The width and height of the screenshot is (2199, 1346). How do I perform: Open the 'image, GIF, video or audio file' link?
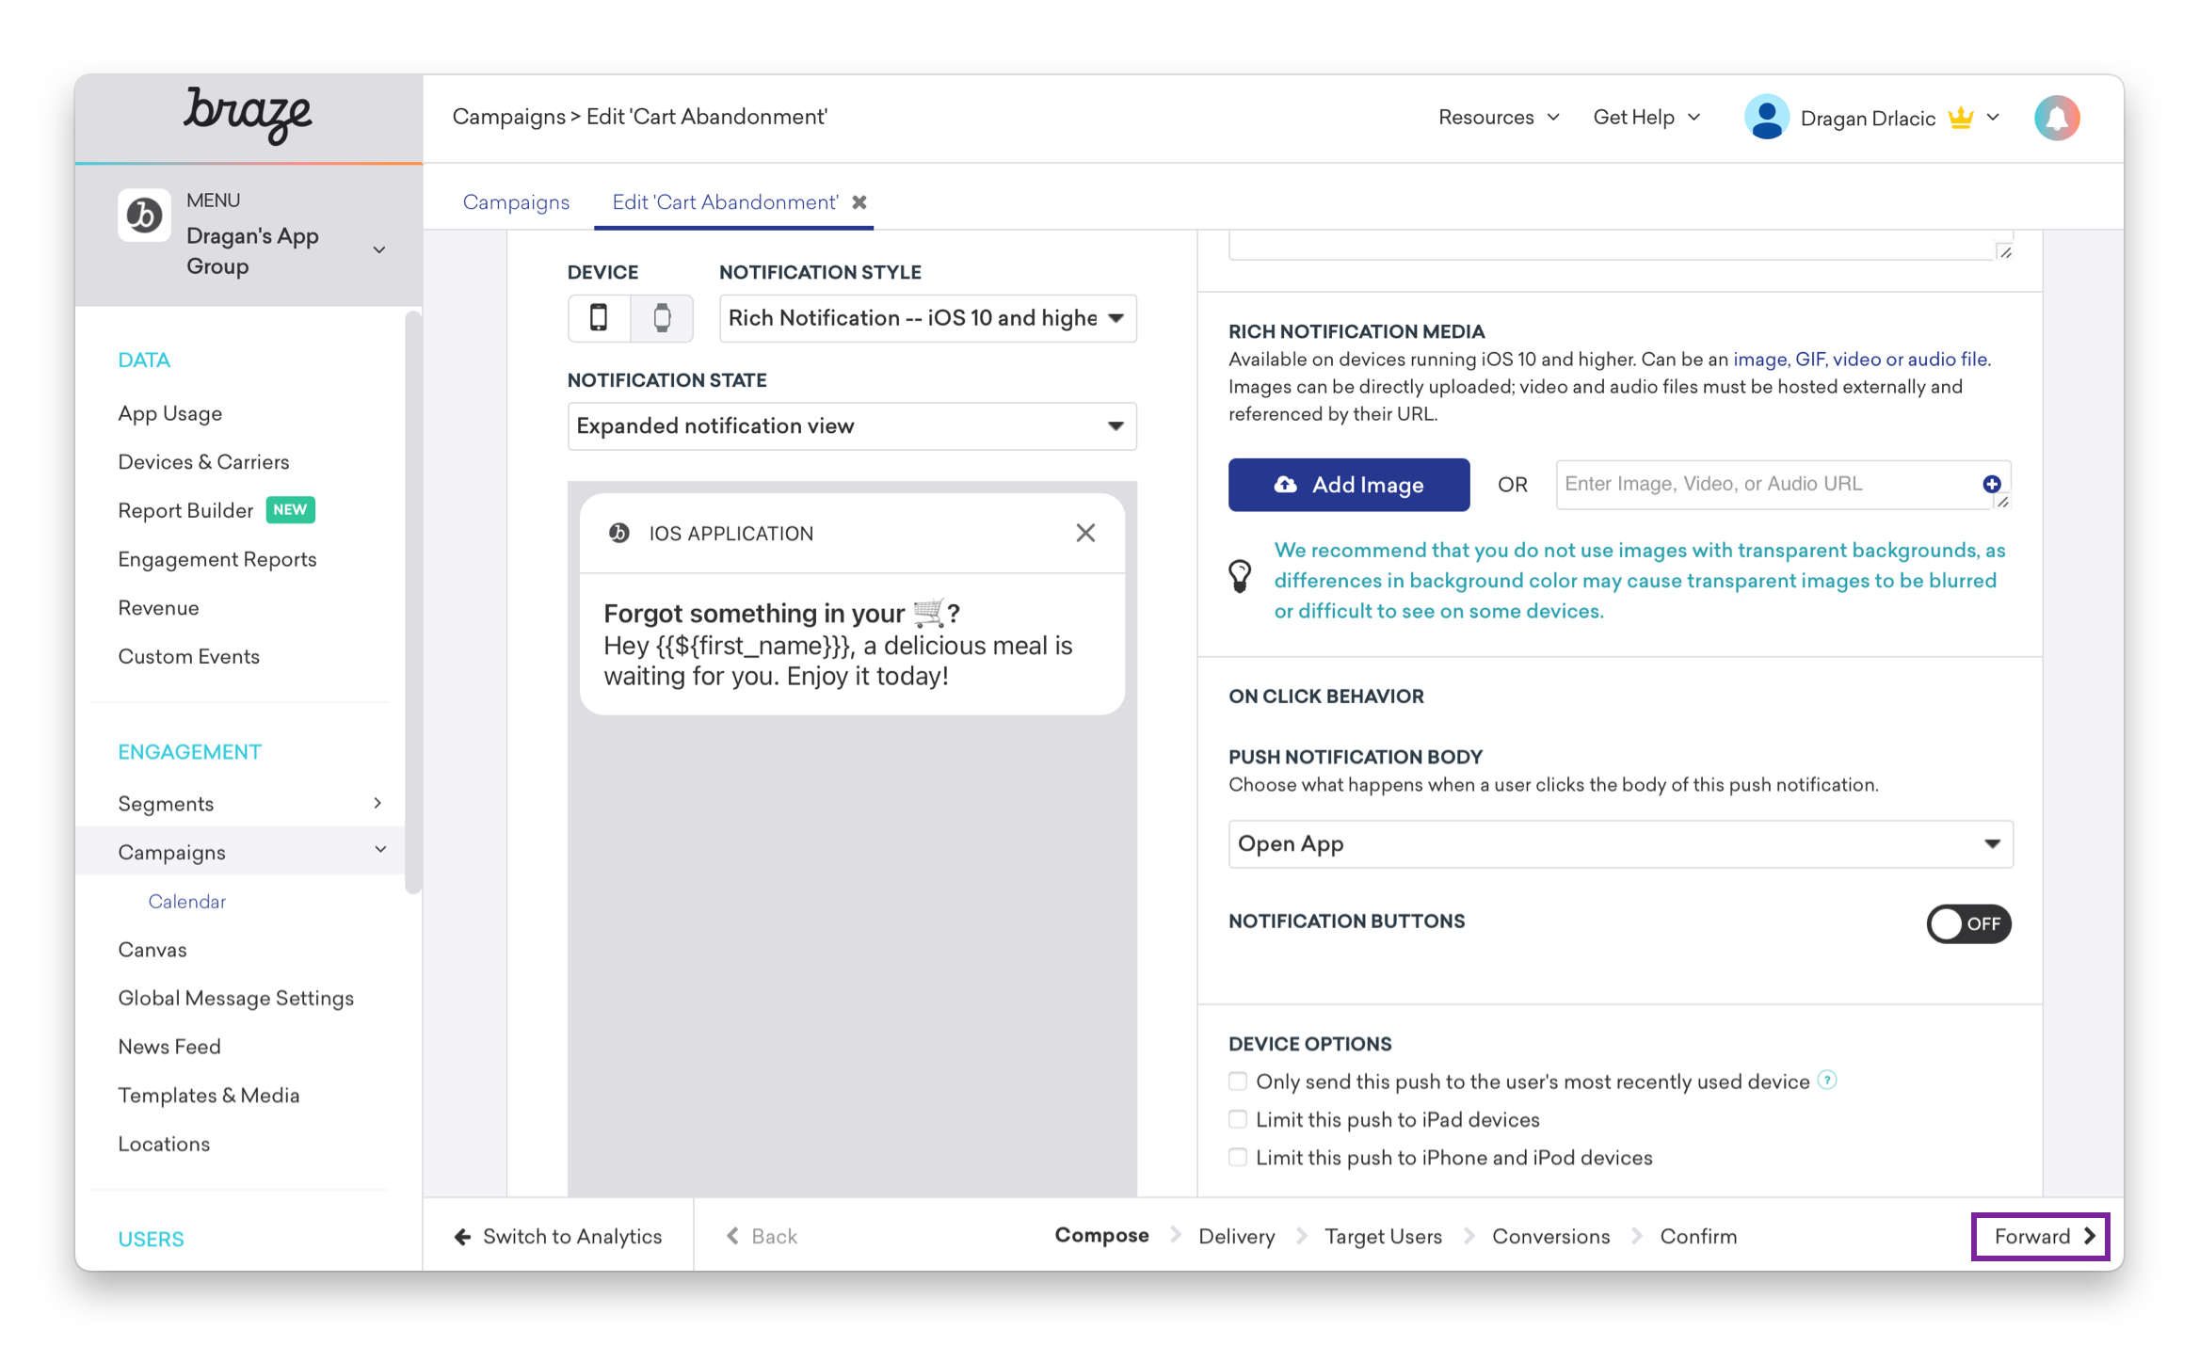(1860, 360)
